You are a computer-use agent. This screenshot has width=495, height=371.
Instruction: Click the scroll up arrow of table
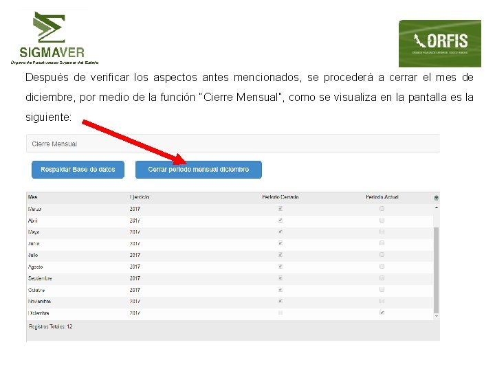(x=437, y=208)
